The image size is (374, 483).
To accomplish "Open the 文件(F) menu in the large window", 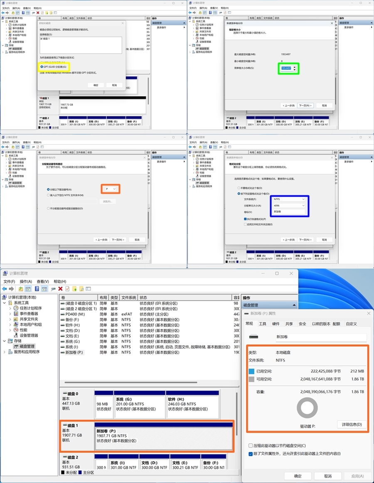I will [x=9, y=281].
